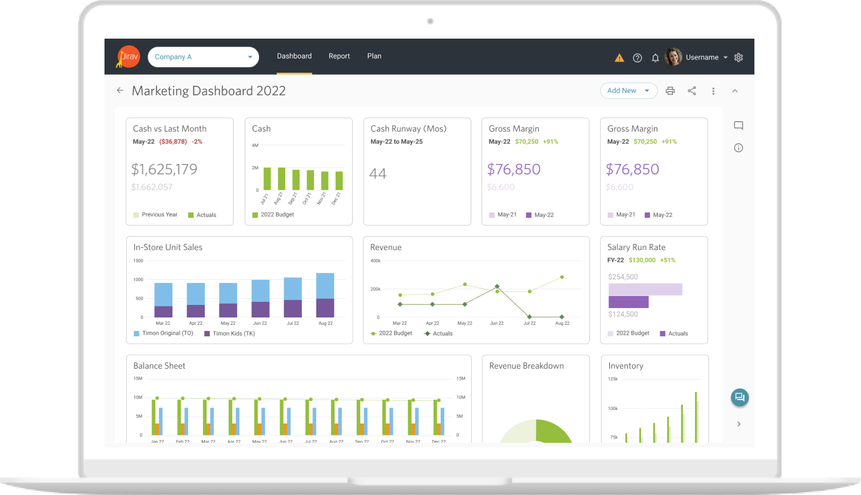Open the comments panel icon
The height and width of the screenshot is (495, 861).
[738, 125]
